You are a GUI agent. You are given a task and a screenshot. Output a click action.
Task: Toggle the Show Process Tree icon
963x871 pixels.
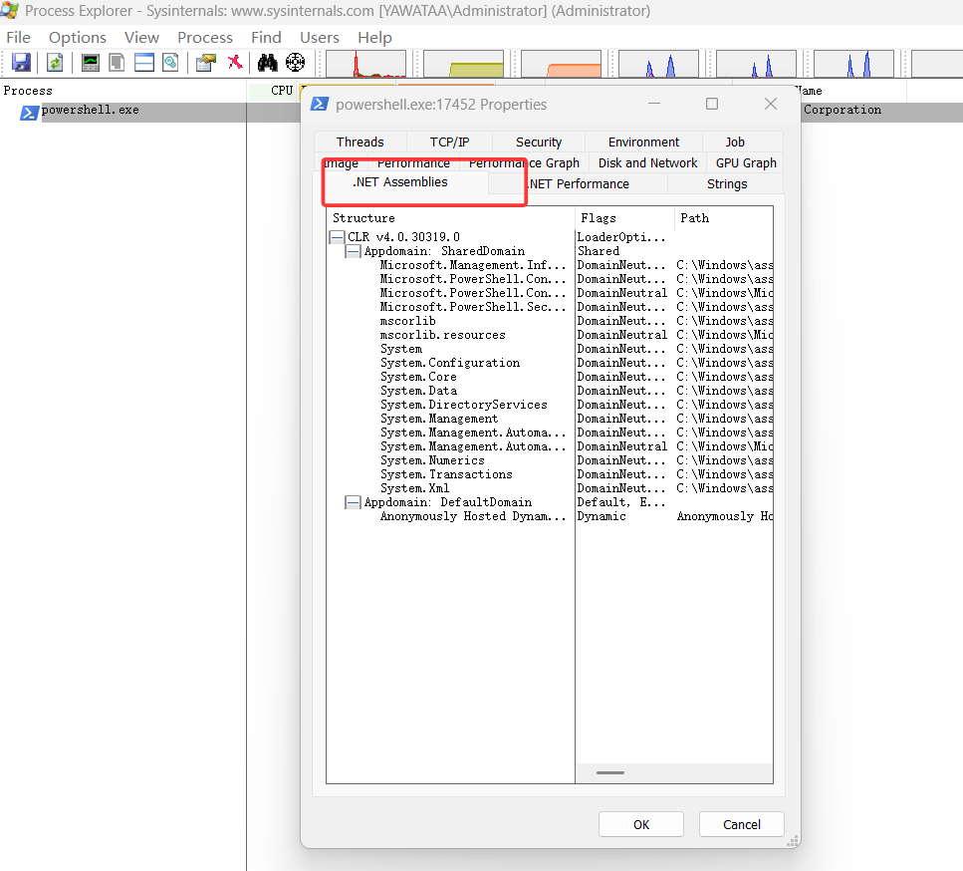tap(117, 63)
